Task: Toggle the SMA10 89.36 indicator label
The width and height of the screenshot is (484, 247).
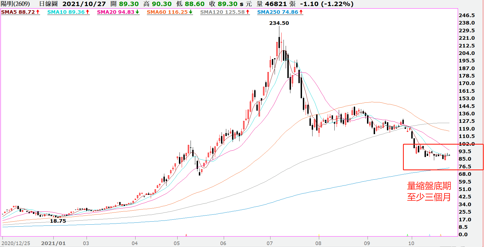Action: pyautogui.click(x=66, y=12)
